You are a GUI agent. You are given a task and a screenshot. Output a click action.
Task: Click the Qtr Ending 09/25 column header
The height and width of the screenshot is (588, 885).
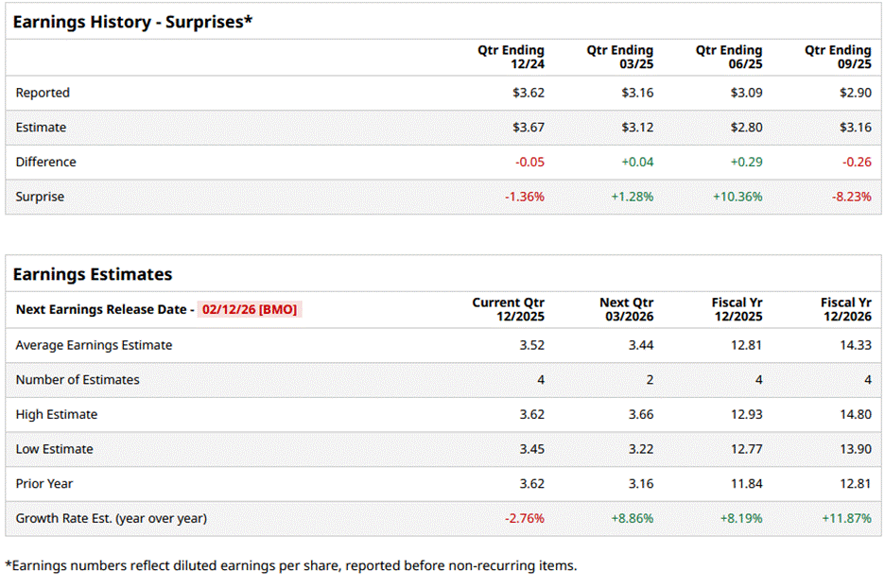(838, 57)
